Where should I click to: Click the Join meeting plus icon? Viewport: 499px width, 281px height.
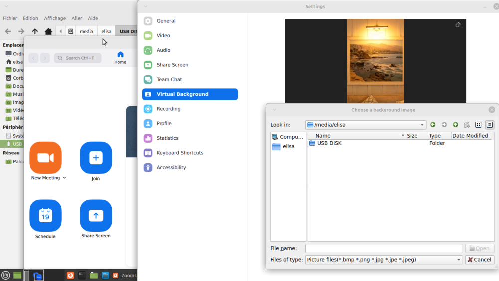[96, 158]
